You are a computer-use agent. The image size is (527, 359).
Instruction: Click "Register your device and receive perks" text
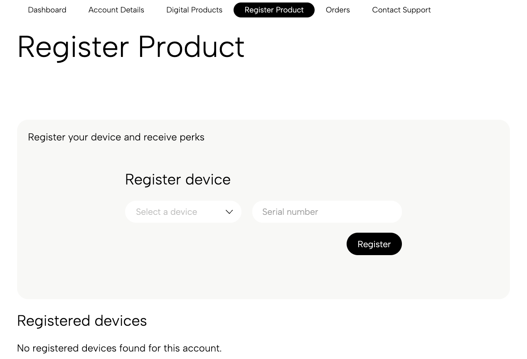click(116, 137)
